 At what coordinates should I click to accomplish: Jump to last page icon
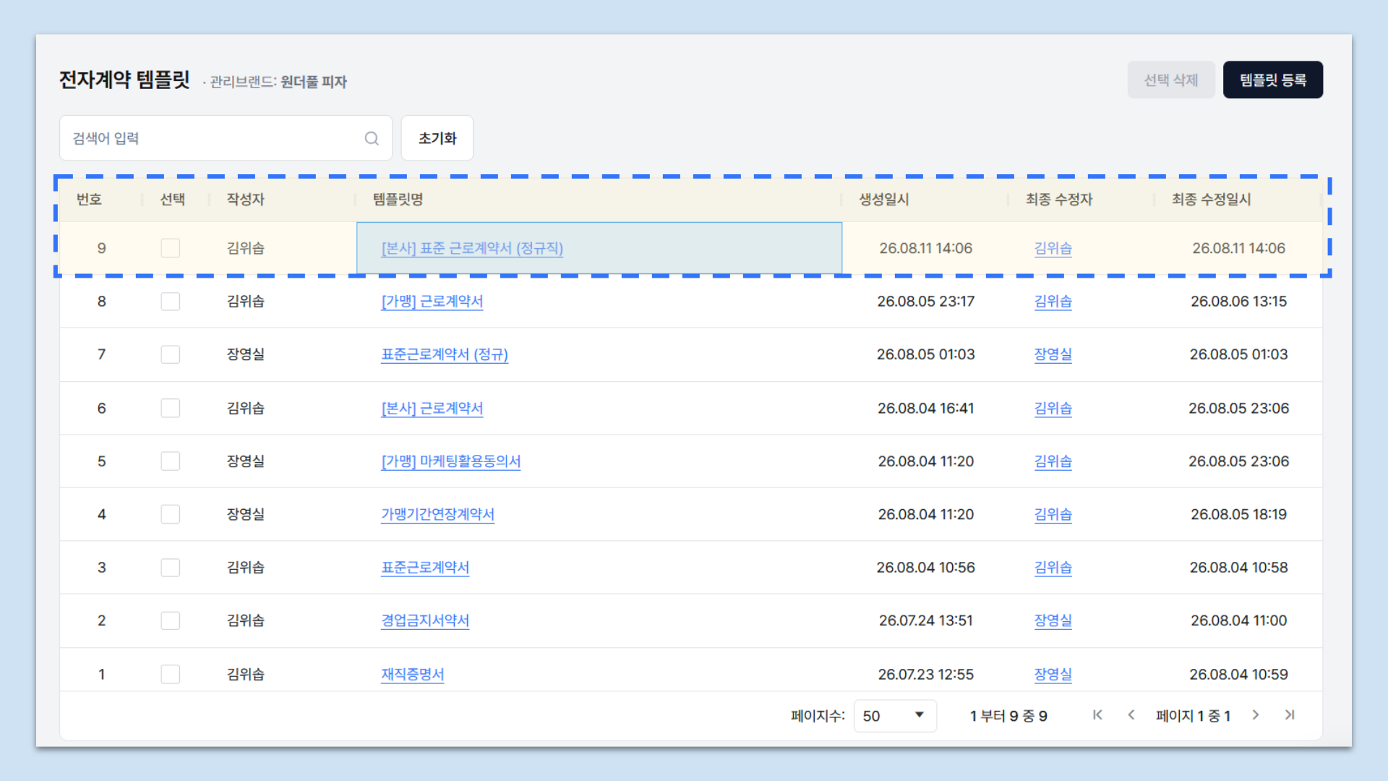(1290, 715)
